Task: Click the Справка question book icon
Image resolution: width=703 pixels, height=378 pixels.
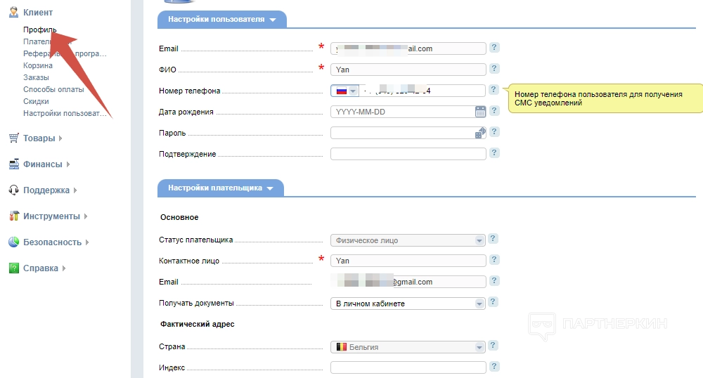Action: pos(14,268)
